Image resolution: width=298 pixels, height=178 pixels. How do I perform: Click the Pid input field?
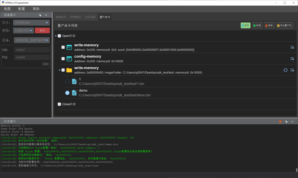coord(32,57)
